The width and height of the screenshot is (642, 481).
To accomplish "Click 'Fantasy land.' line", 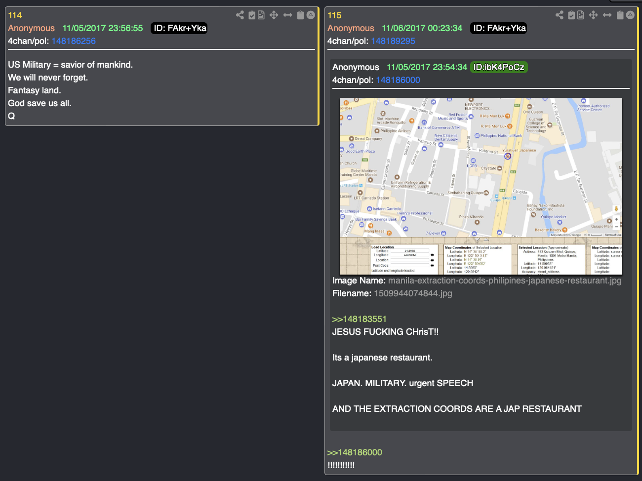I will (35, 90).
